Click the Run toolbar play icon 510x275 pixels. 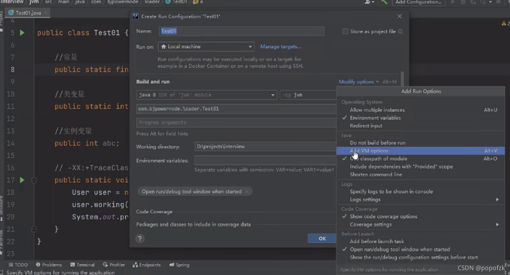[453, 2]
